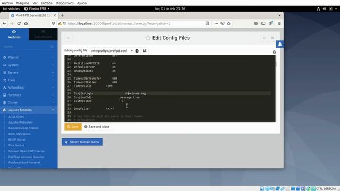
Task: Close the ProFTPD Server tab
Action: coord(55,15)
